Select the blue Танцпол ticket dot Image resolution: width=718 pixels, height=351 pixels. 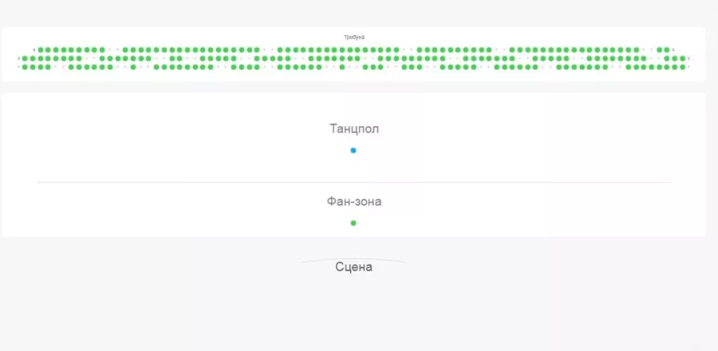click(353, 150)
